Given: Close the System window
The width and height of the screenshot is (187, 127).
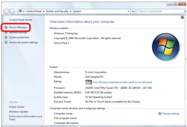Looking at the screenshot, I should click(183, 4).
